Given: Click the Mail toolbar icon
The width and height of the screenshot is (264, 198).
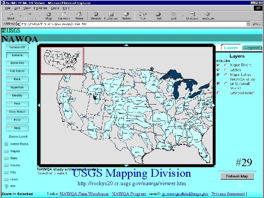Looking at the screenshot, I should tap(142, 14).
